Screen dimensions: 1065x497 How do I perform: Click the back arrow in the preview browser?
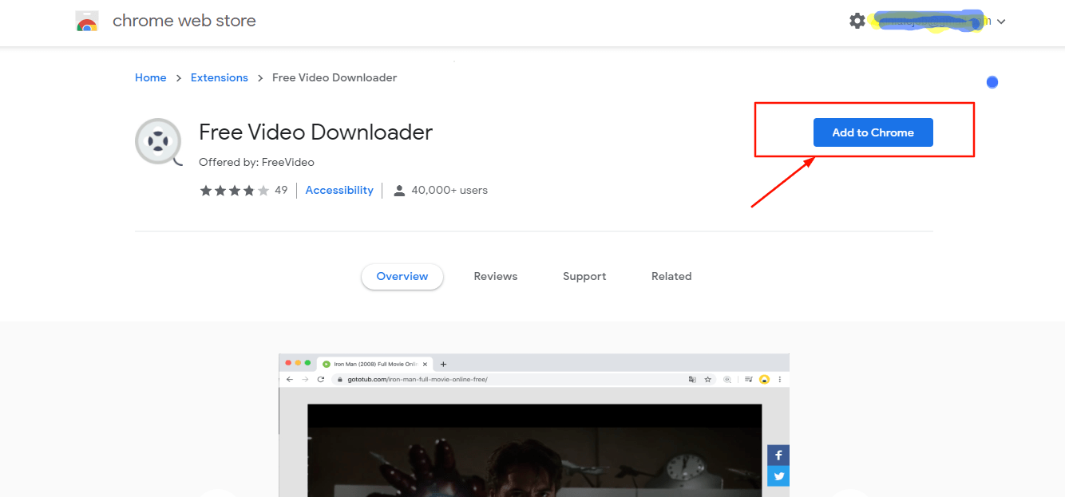tap(290, 379)
